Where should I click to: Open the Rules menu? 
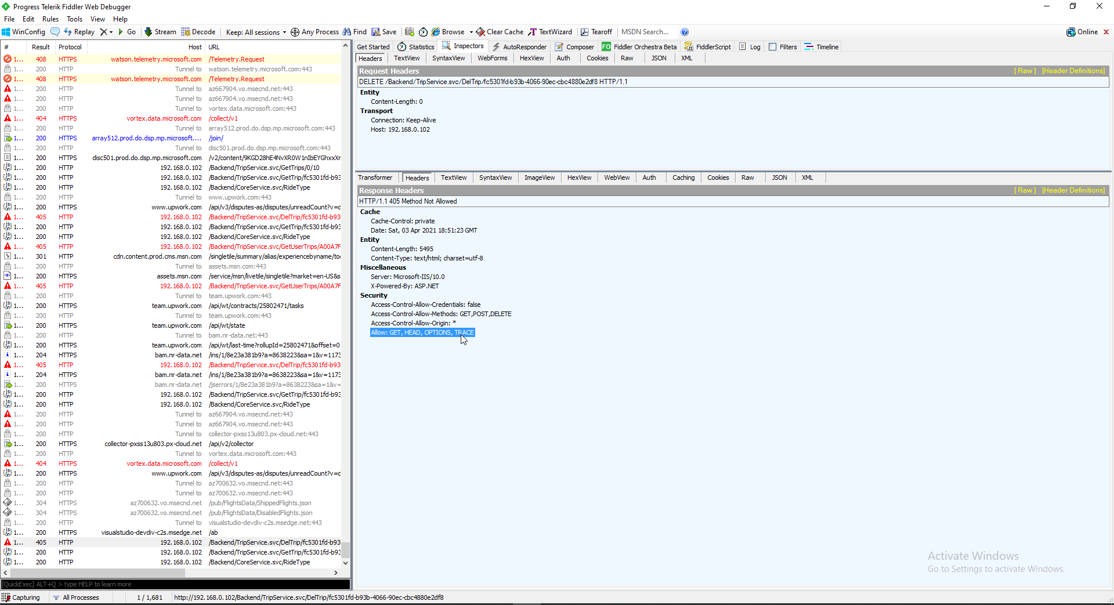[x=50, y=19]
